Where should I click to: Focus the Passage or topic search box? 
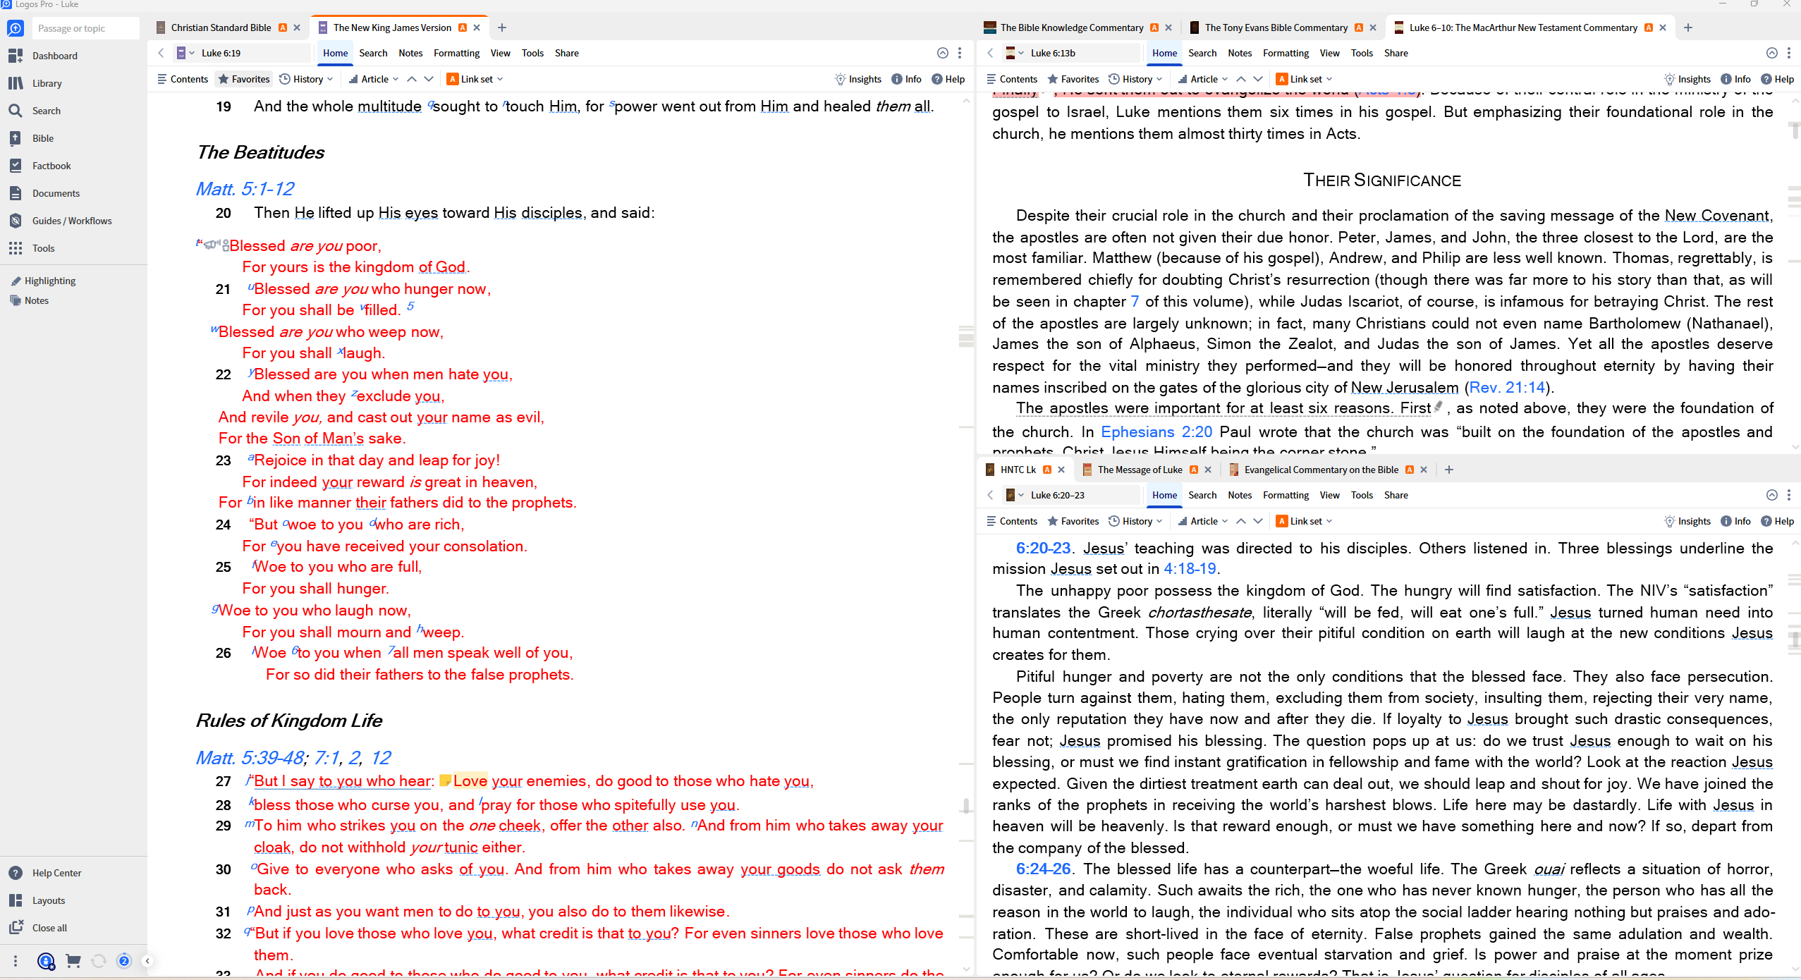click(85, 28)
